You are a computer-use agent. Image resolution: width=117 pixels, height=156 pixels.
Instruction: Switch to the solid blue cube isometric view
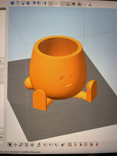(12, 3)
